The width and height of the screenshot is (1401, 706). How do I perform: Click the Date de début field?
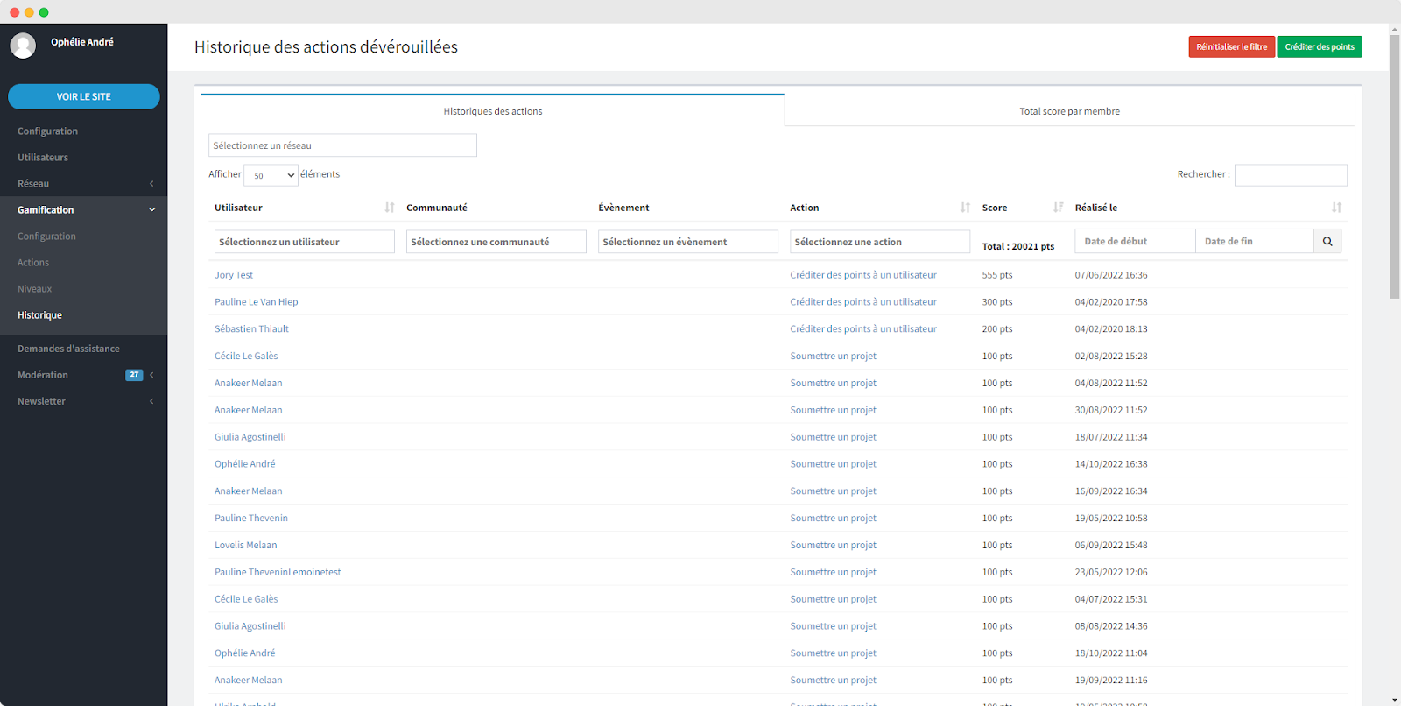pos(1135,242)
